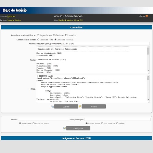Select the Ambos radio option
The width and height of the screenshot is (153, 153).
[117, 123]
